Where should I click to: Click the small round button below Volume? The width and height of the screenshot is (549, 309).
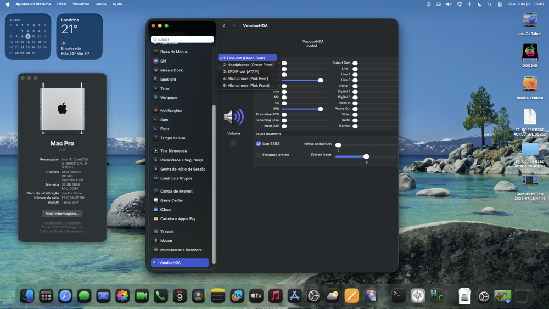(233, 143)
